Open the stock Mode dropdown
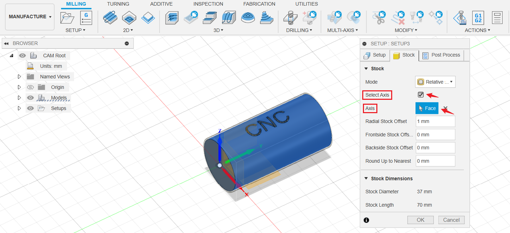This screenshot has height=233, width=510. pos(435,82)
